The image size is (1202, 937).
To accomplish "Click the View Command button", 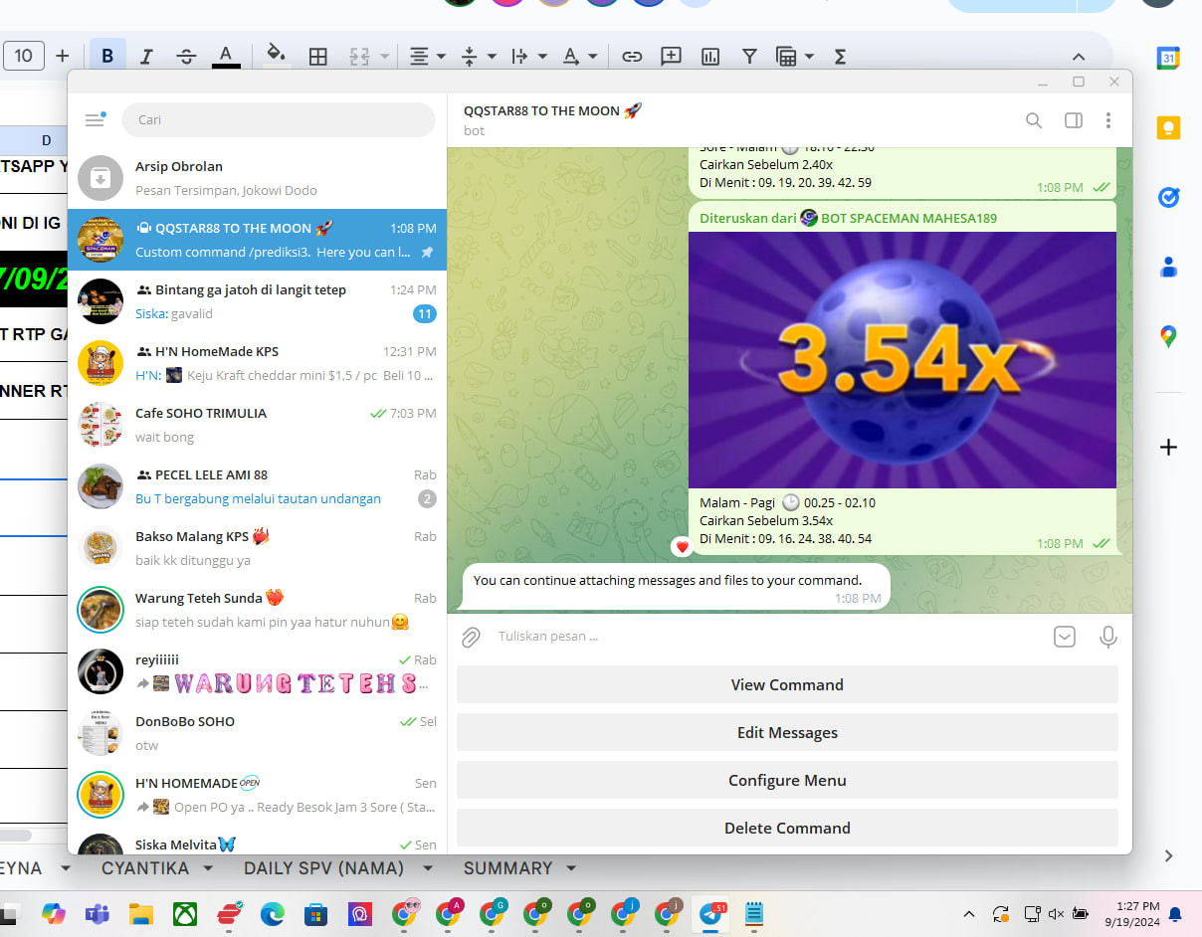I will tap(787, 684).
